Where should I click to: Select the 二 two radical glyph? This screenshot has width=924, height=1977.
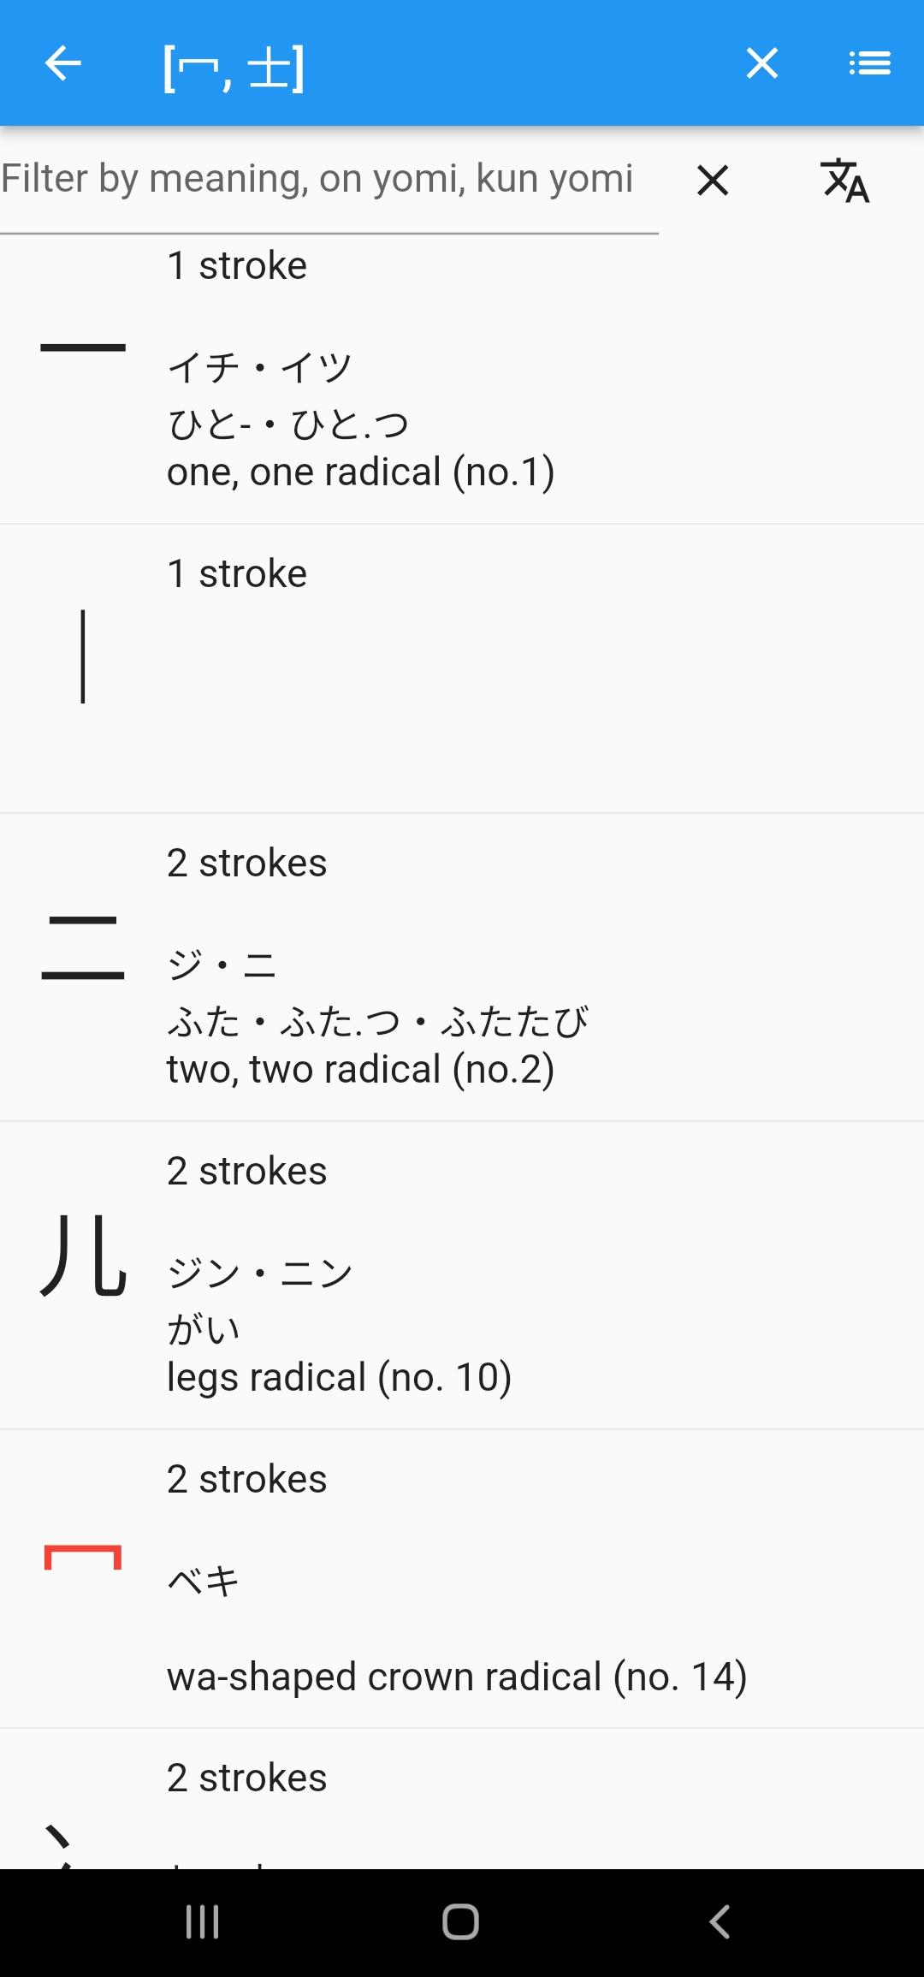[83, 947]
